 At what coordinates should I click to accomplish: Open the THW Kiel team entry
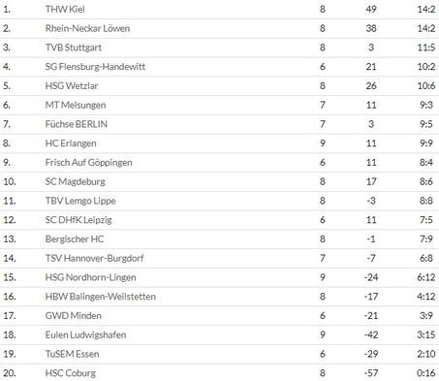pos(65,9)
